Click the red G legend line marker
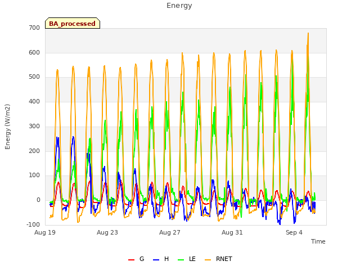The width and height of the screenshot is (360, 270). [131, 260]
